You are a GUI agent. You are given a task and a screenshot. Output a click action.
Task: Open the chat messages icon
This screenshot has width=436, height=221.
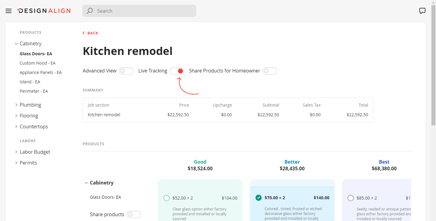422,11
